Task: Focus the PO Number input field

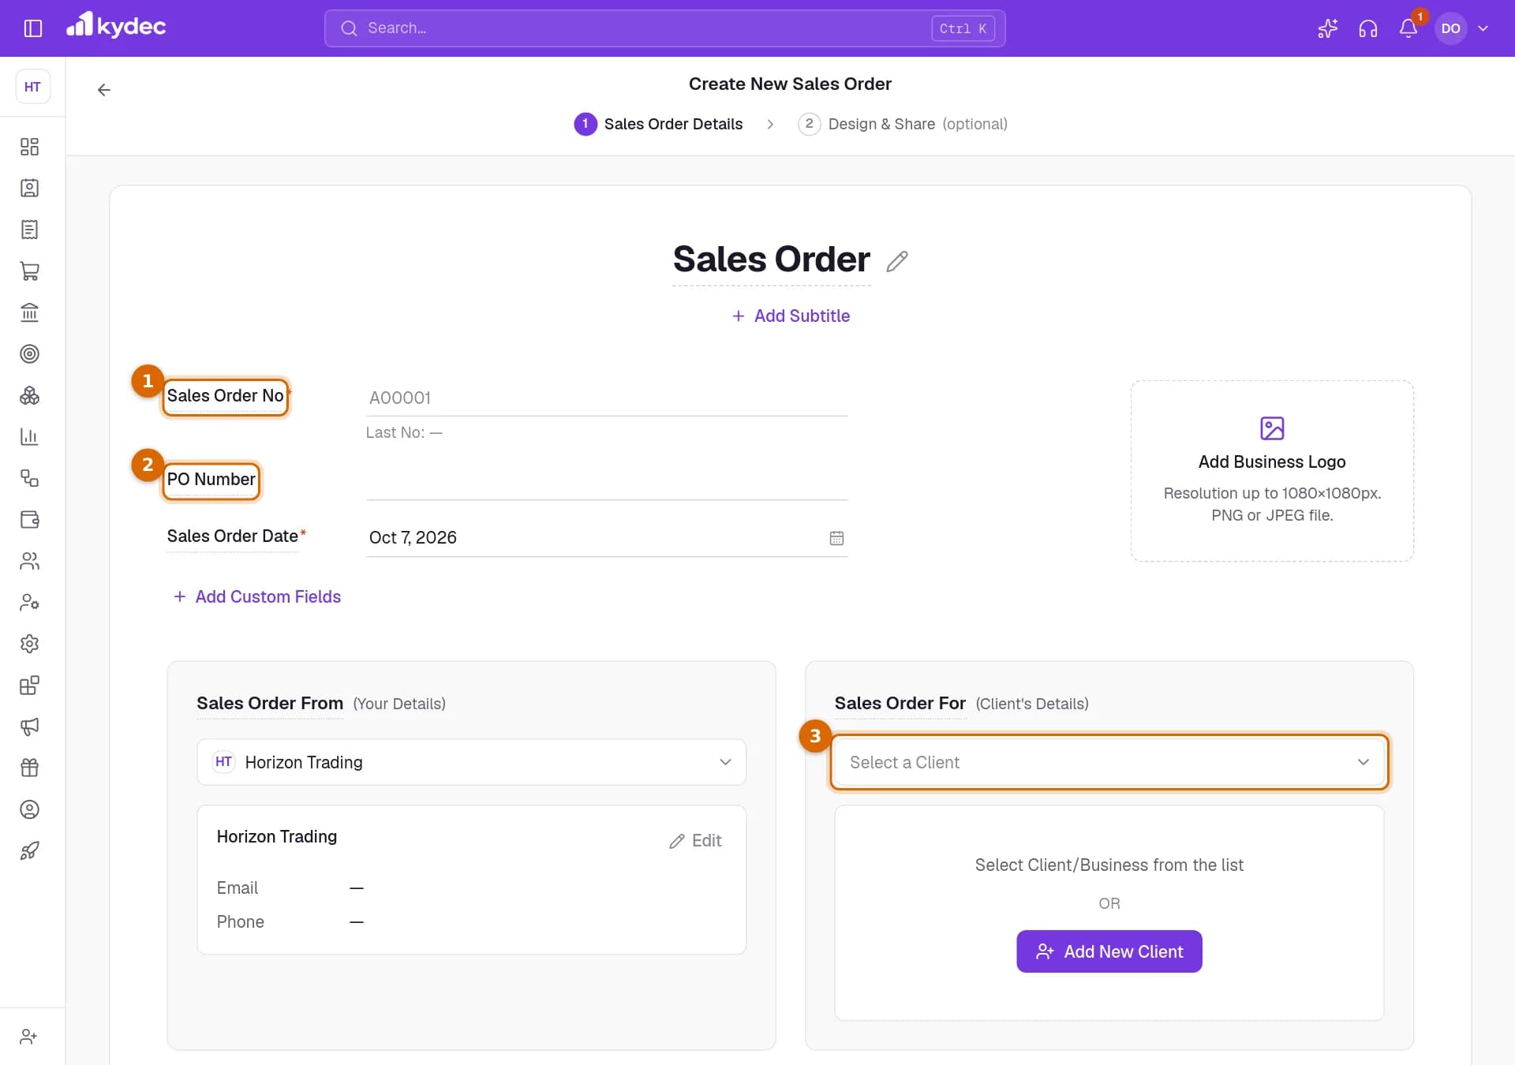Action: (x=607, y=480)
